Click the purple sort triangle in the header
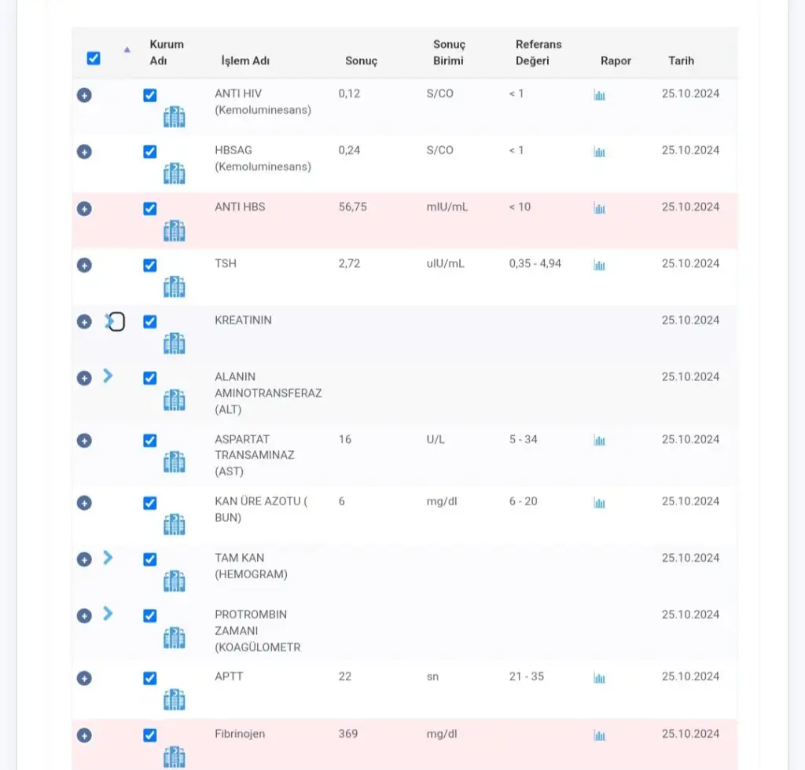 pyautogui.click(x=127, y=49)
